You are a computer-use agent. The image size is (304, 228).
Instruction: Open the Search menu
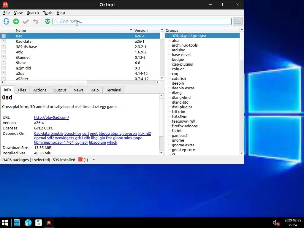(33, 12)
